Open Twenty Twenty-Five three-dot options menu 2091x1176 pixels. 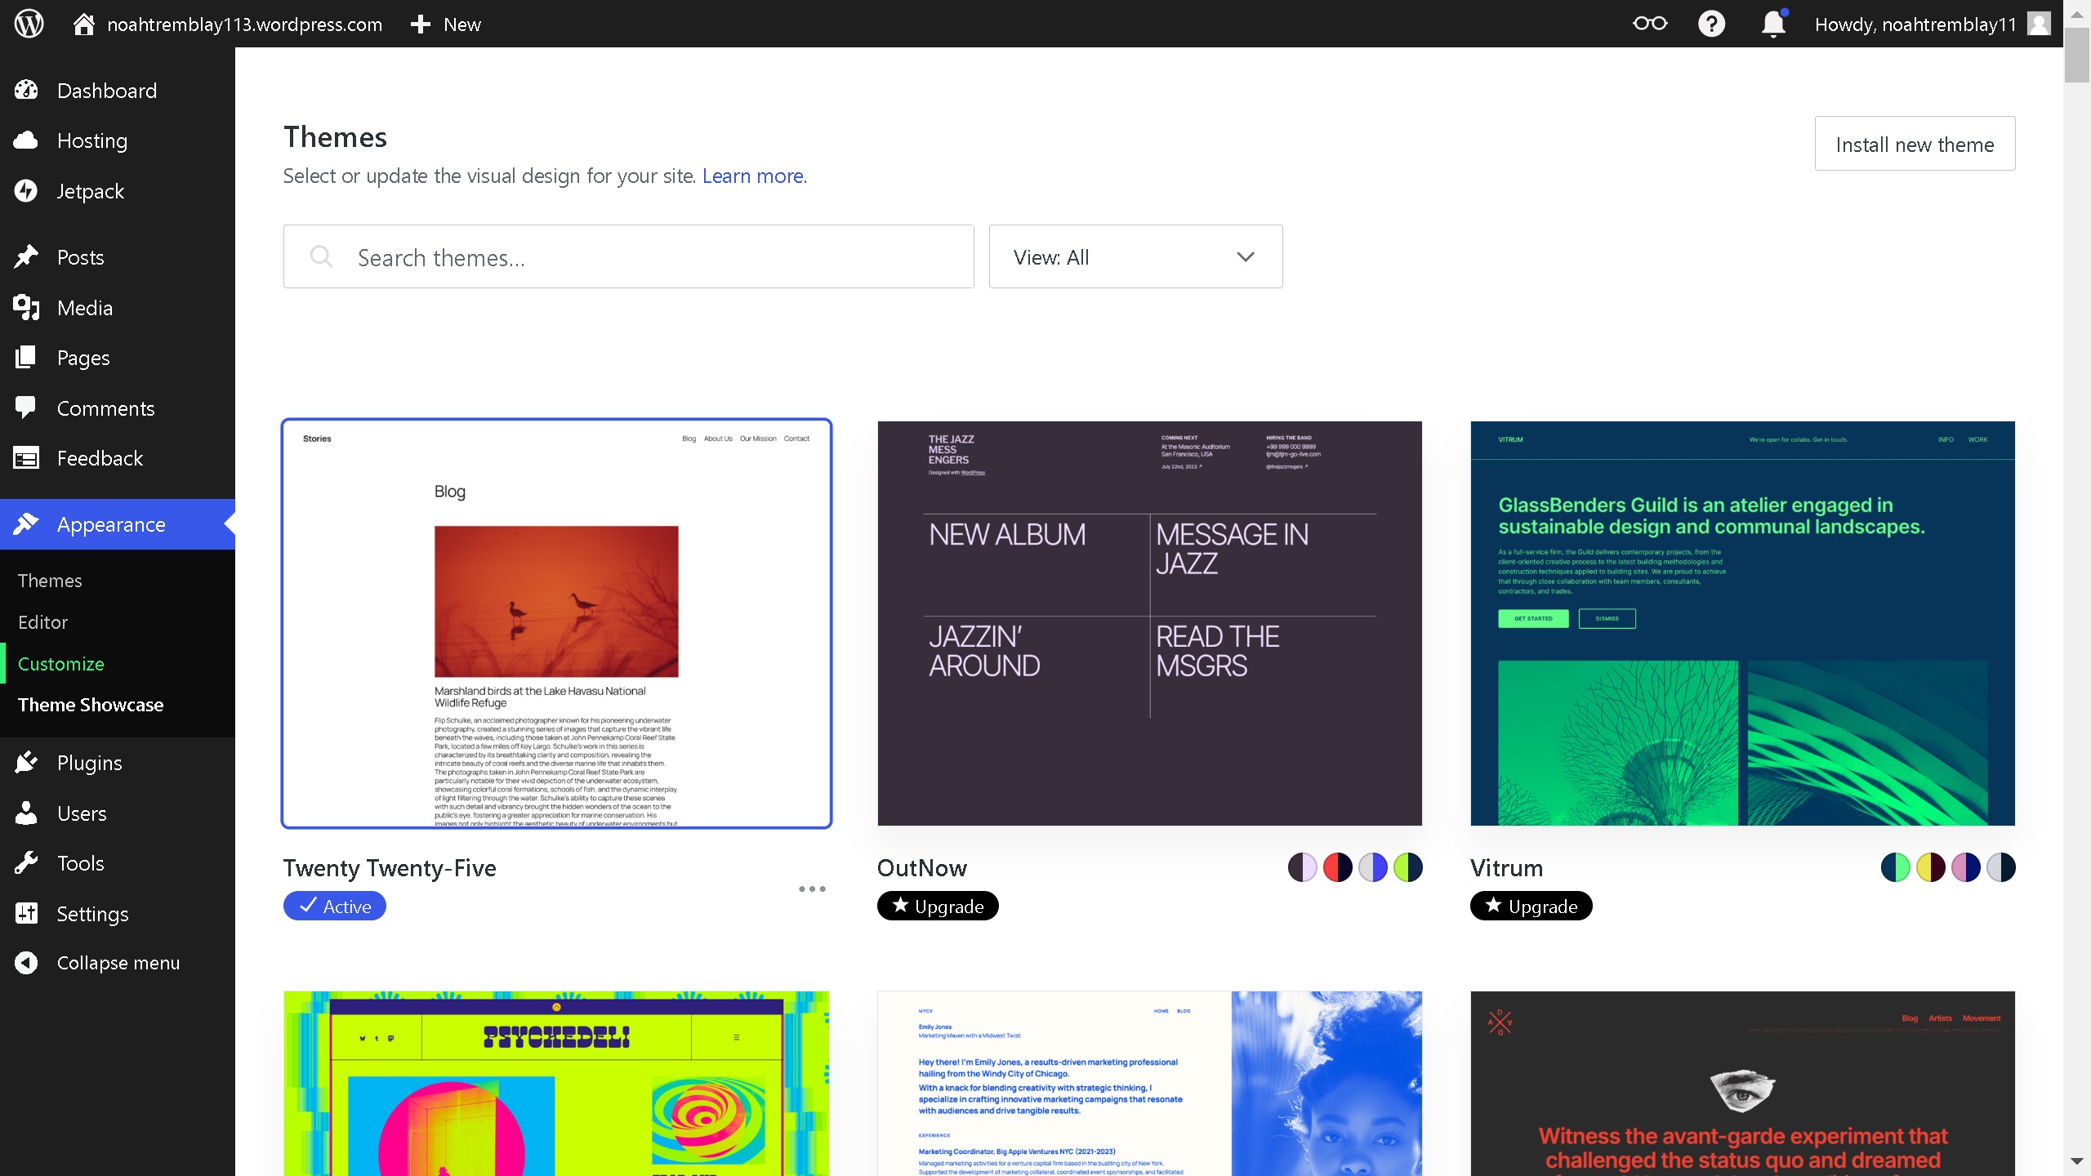click(x=812, y=889)
